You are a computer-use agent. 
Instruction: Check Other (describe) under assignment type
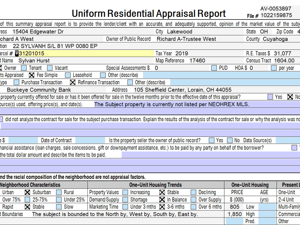pos(130,82)
